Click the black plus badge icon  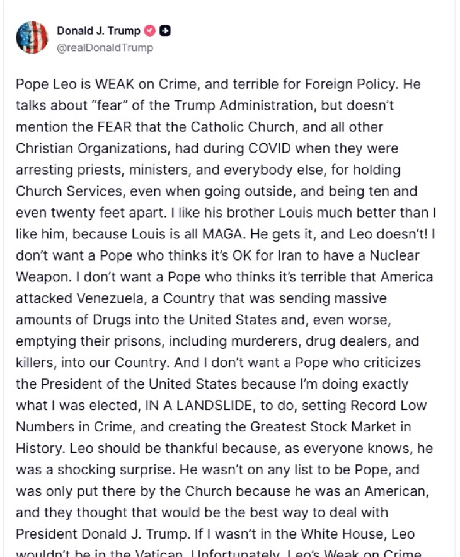[x=165, y=31]
